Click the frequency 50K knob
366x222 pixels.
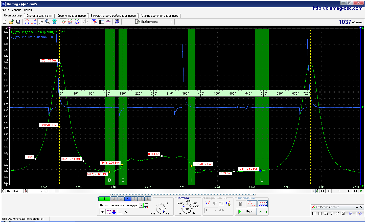tap(187, 209)
